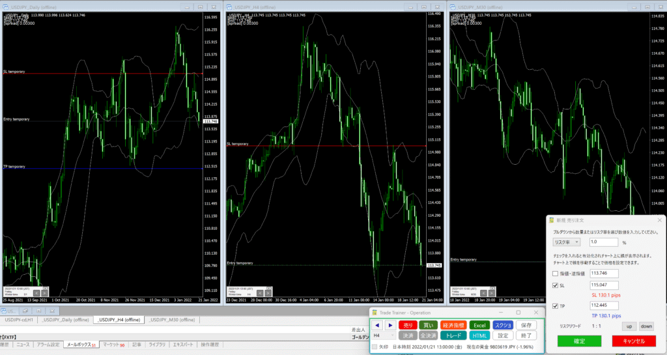
Task: Click the 保存 save button
Action: tap(526, 325)
